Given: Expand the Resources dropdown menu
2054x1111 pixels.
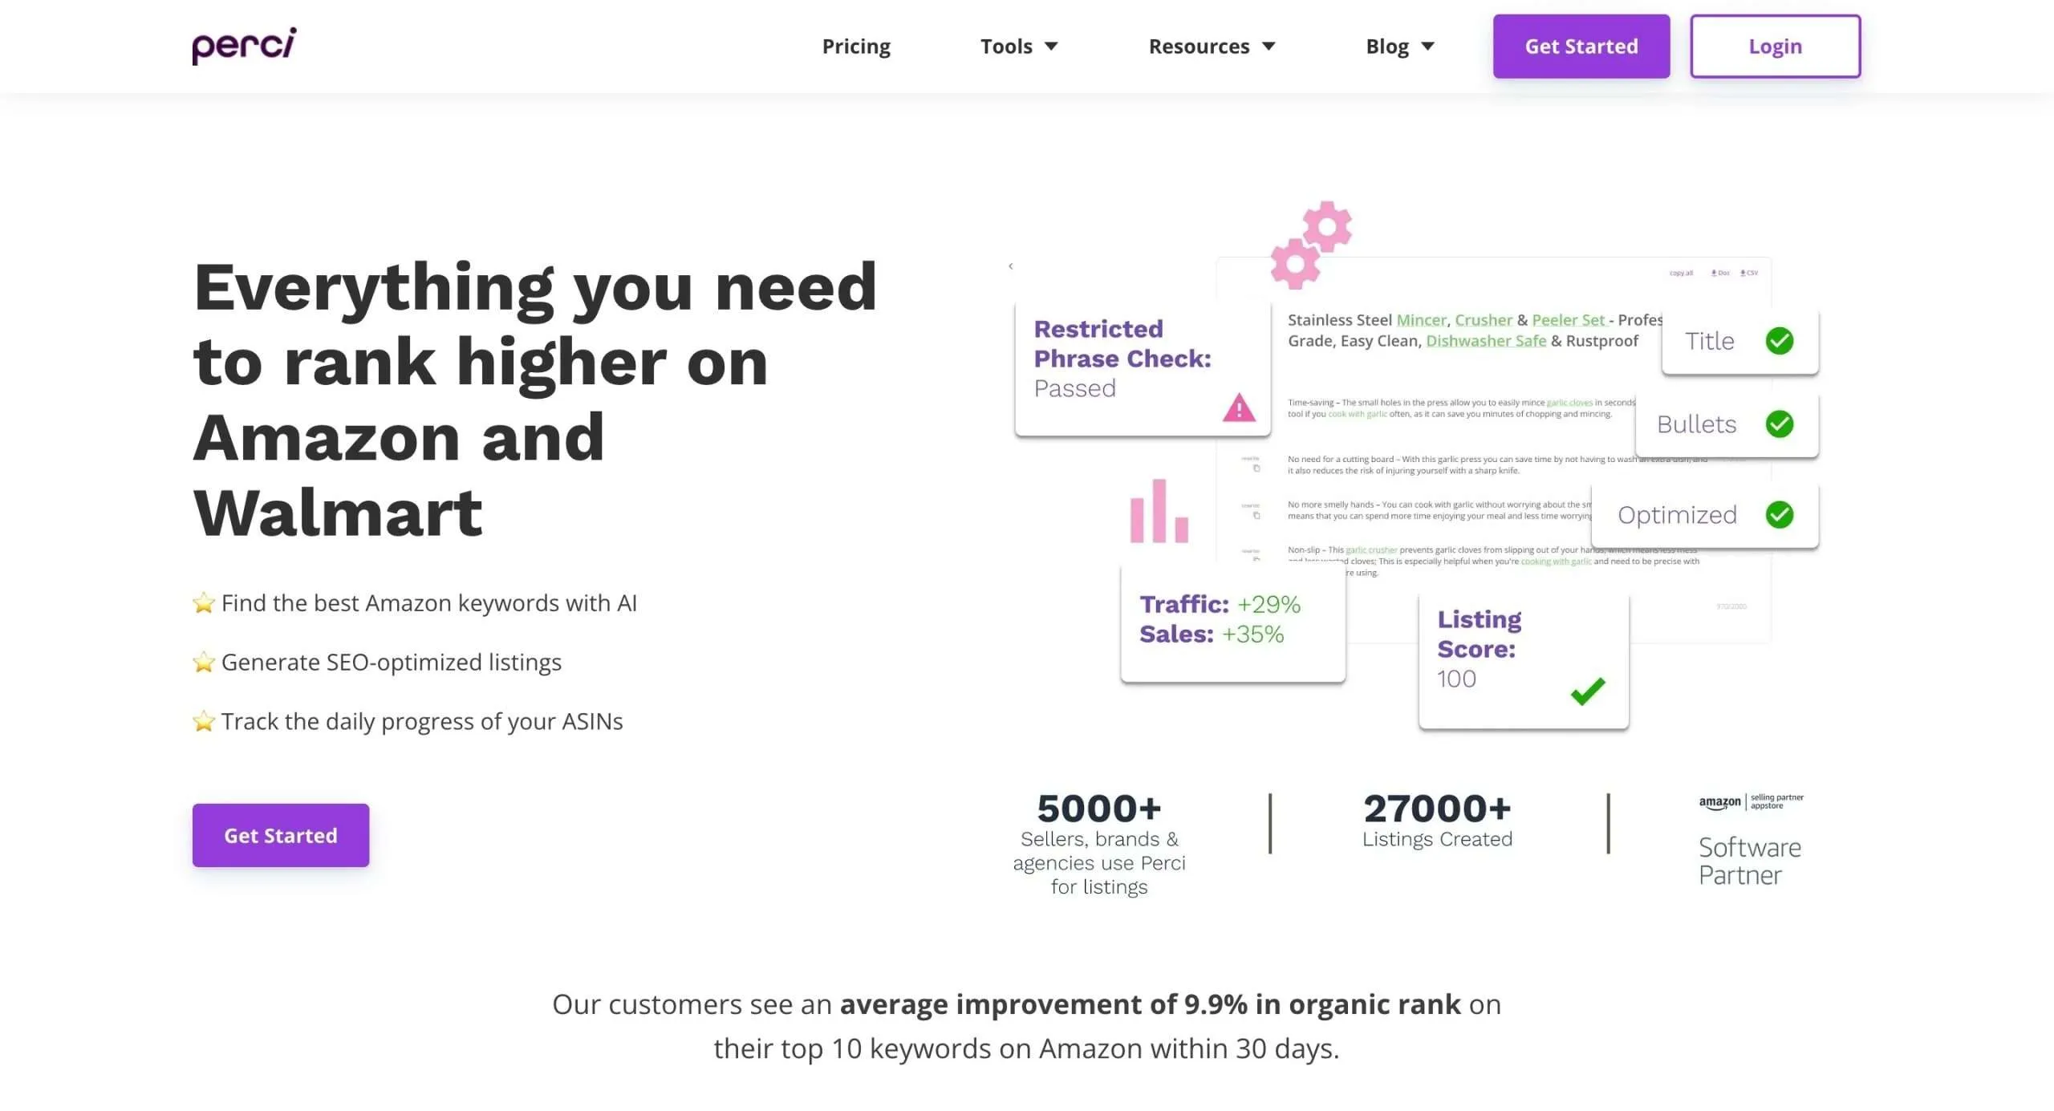Looking at the screenshot, I should 1212,47.
